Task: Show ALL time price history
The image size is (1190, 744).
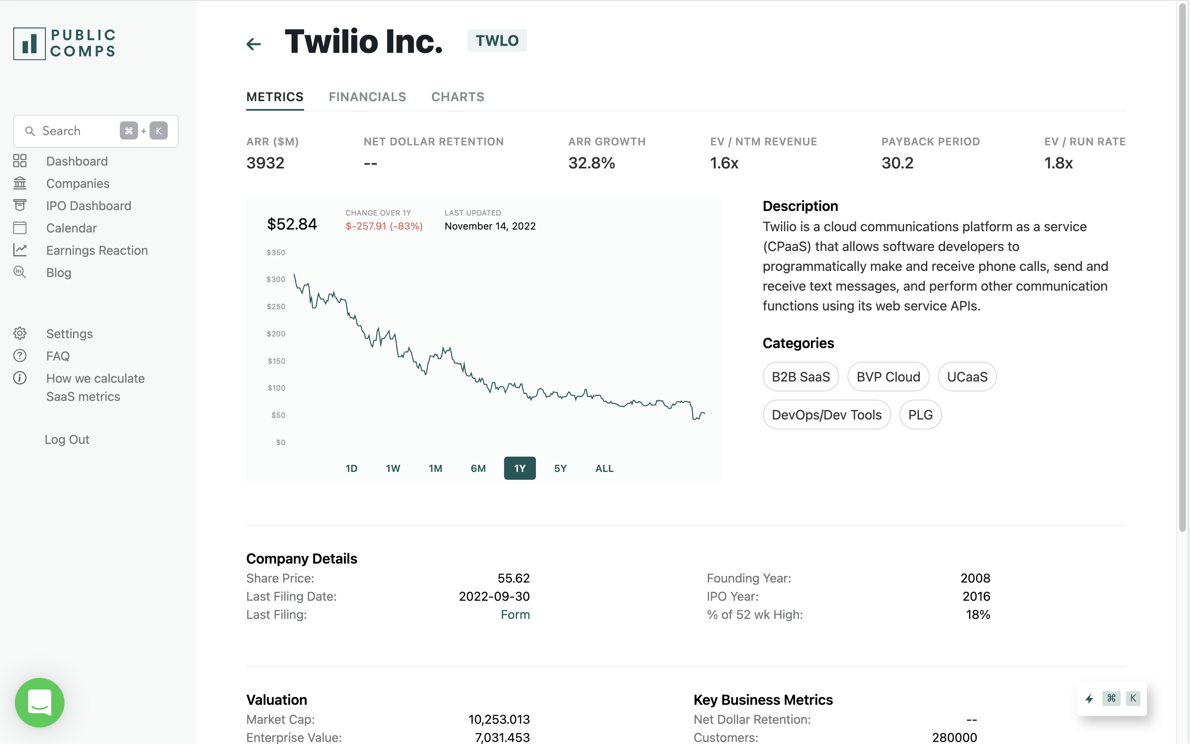Action: [604, 468]
